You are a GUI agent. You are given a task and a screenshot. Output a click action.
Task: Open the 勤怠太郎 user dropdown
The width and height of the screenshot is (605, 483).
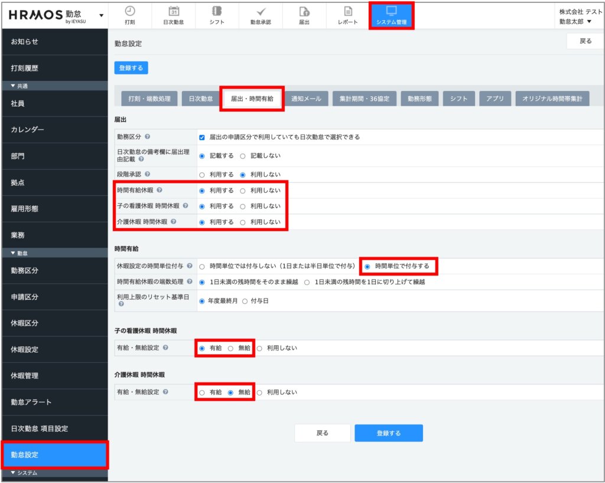(575, 21)
